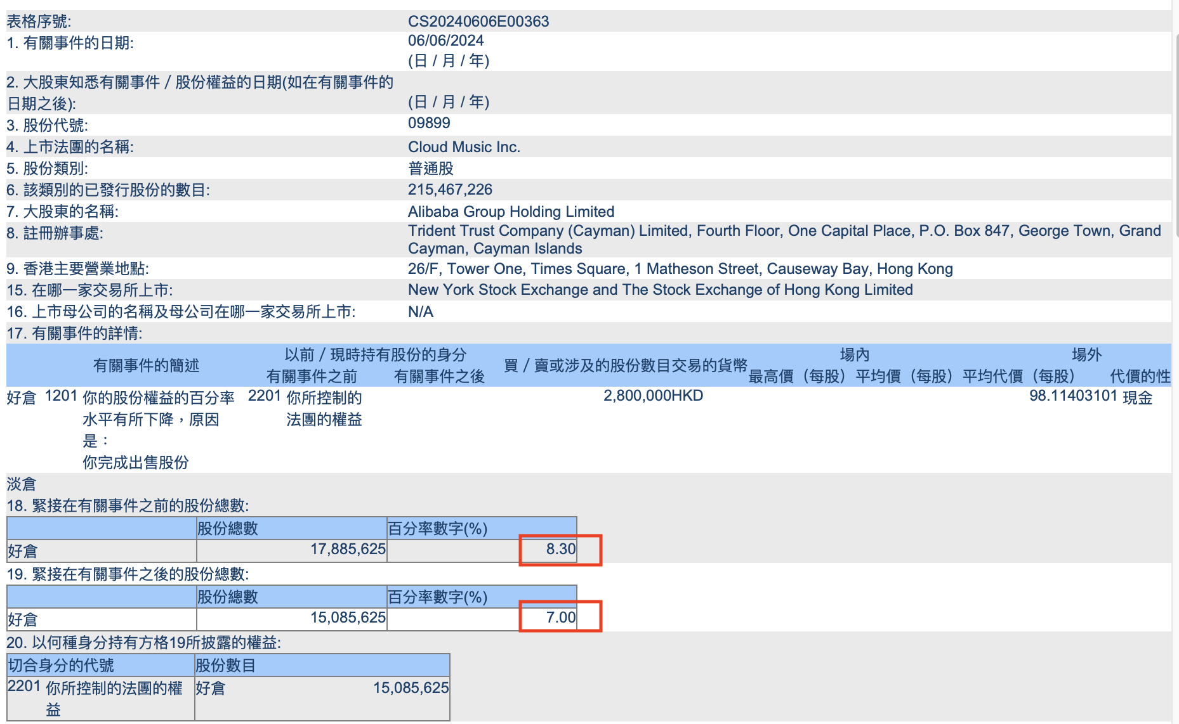Click the "淡倉" short position label
This screenshot has height=724, width=1179.
click(22, 484)
